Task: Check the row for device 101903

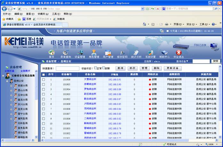Action: coord(44,94)
